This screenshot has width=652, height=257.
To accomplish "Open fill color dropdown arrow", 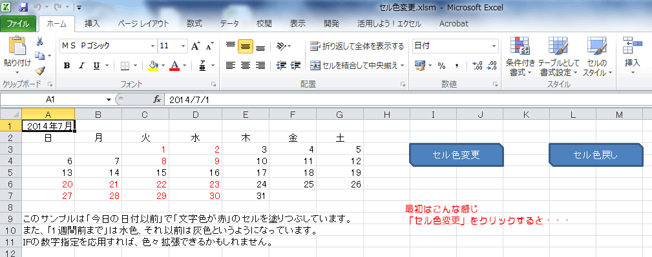I will coord(163,66).
